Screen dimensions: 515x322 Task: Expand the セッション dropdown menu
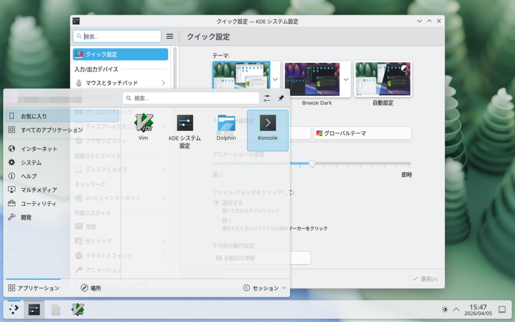pyautogui.click(x=265, y=288)
